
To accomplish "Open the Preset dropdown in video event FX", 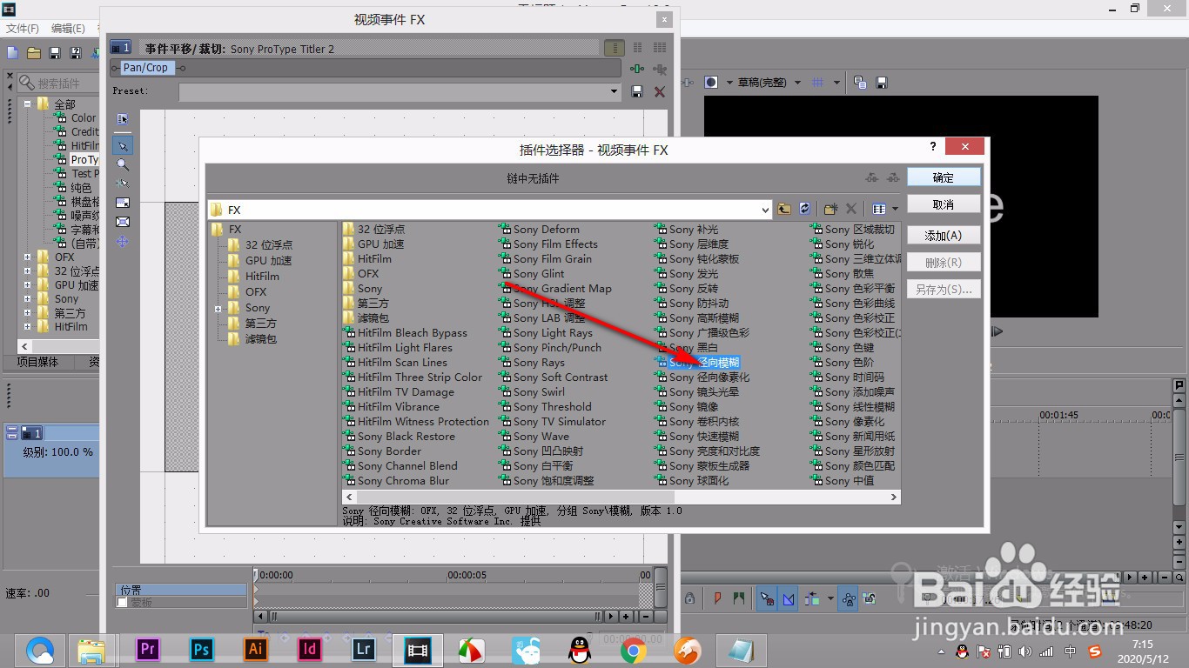I will 614,91.
